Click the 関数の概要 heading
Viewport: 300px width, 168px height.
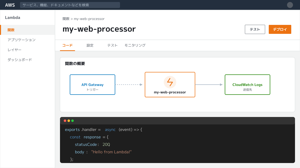point(75,64)
